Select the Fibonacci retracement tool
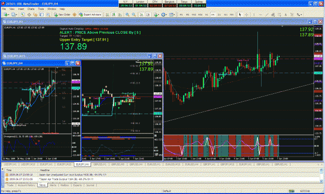The height and width of the screenshot is (194, 325). (279, 15)
